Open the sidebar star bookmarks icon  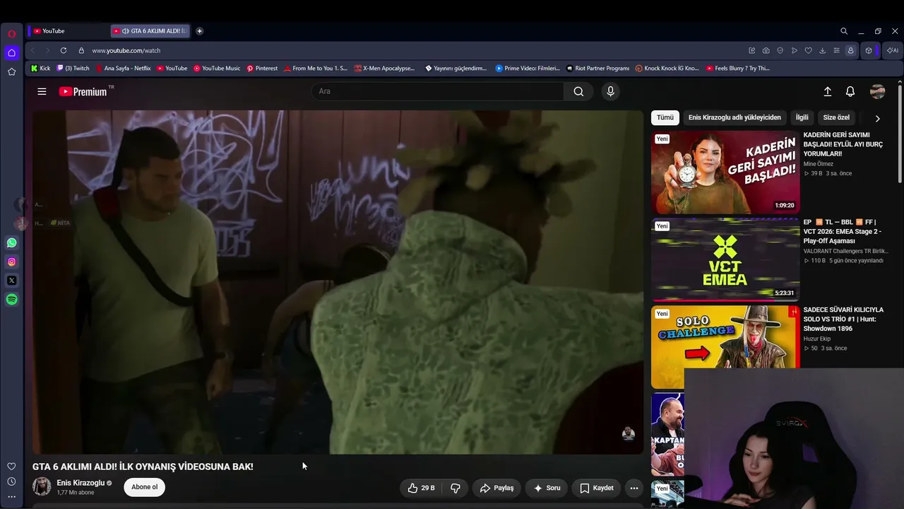pos(11,71)
